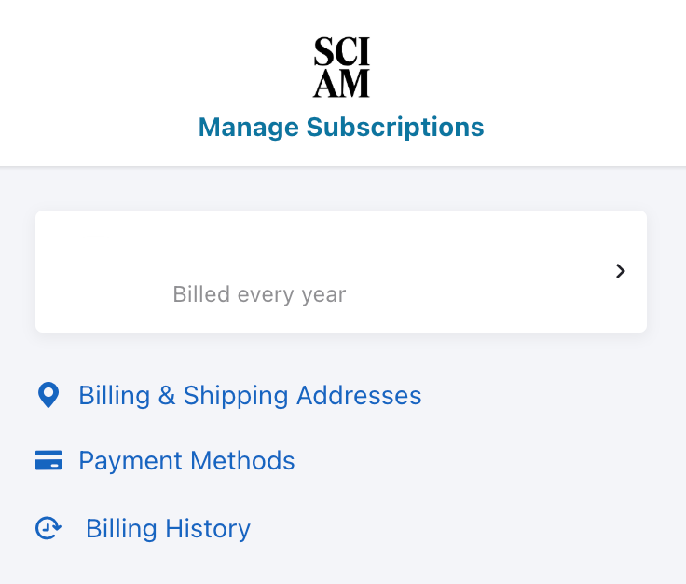Click the word 'Methods' in the payment link

point(242,460)
